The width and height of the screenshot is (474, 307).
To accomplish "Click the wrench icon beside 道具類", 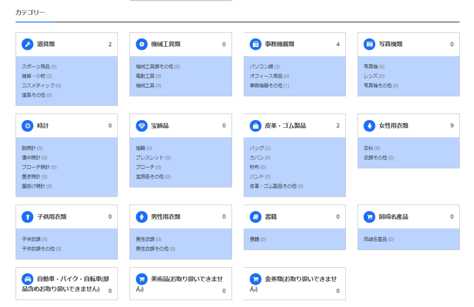I will (27, 44).
